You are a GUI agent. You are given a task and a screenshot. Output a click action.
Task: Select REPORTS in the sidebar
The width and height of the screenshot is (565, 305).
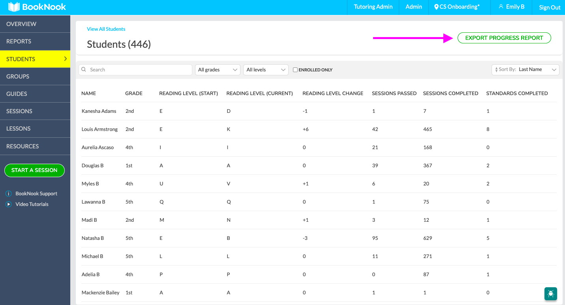point(19,41)
